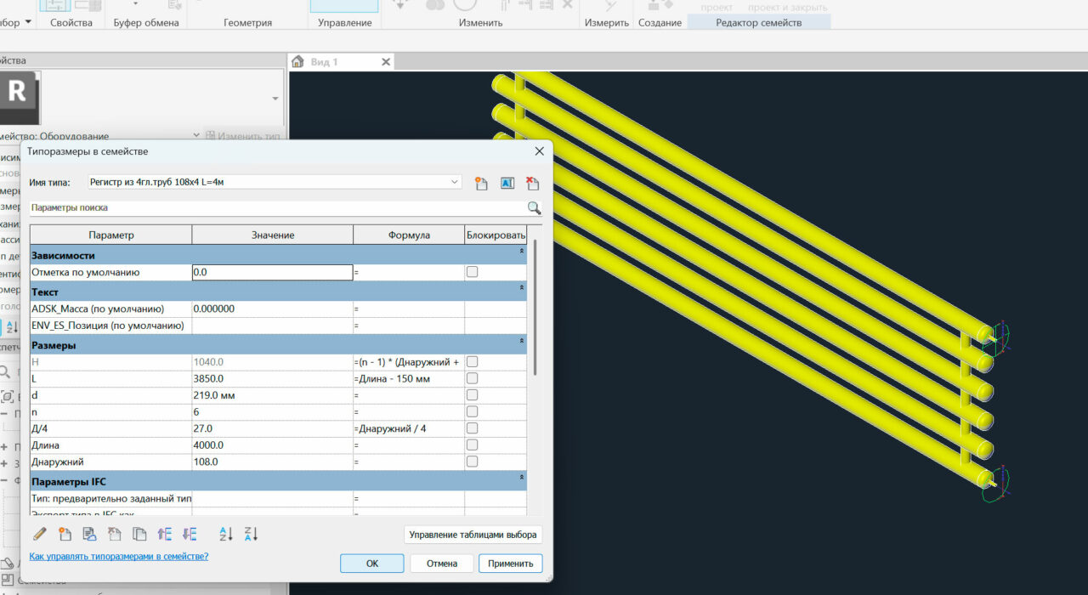
Task: Open link about managing family types
Action: [119, 557]
